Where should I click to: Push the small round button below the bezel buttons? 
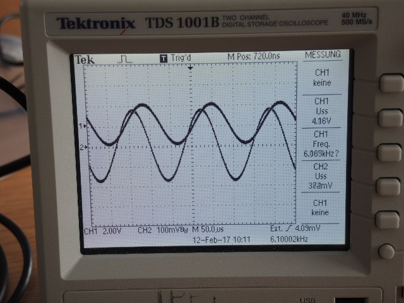click(x=386, y=251)
